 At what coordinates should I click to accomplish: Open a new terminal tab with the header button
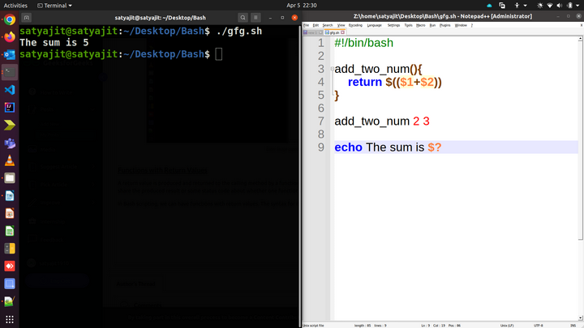[27, 18]
